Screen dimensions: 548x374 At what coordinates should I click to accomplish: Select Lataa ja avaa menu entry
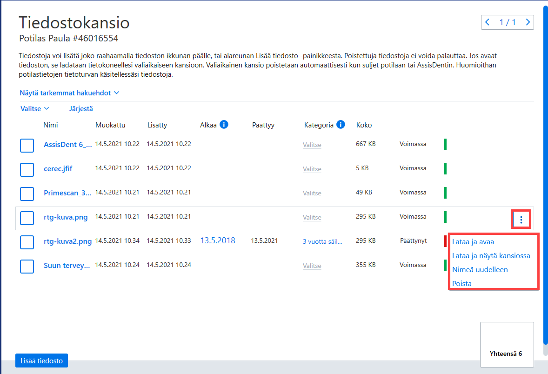[x=473, y=242]
